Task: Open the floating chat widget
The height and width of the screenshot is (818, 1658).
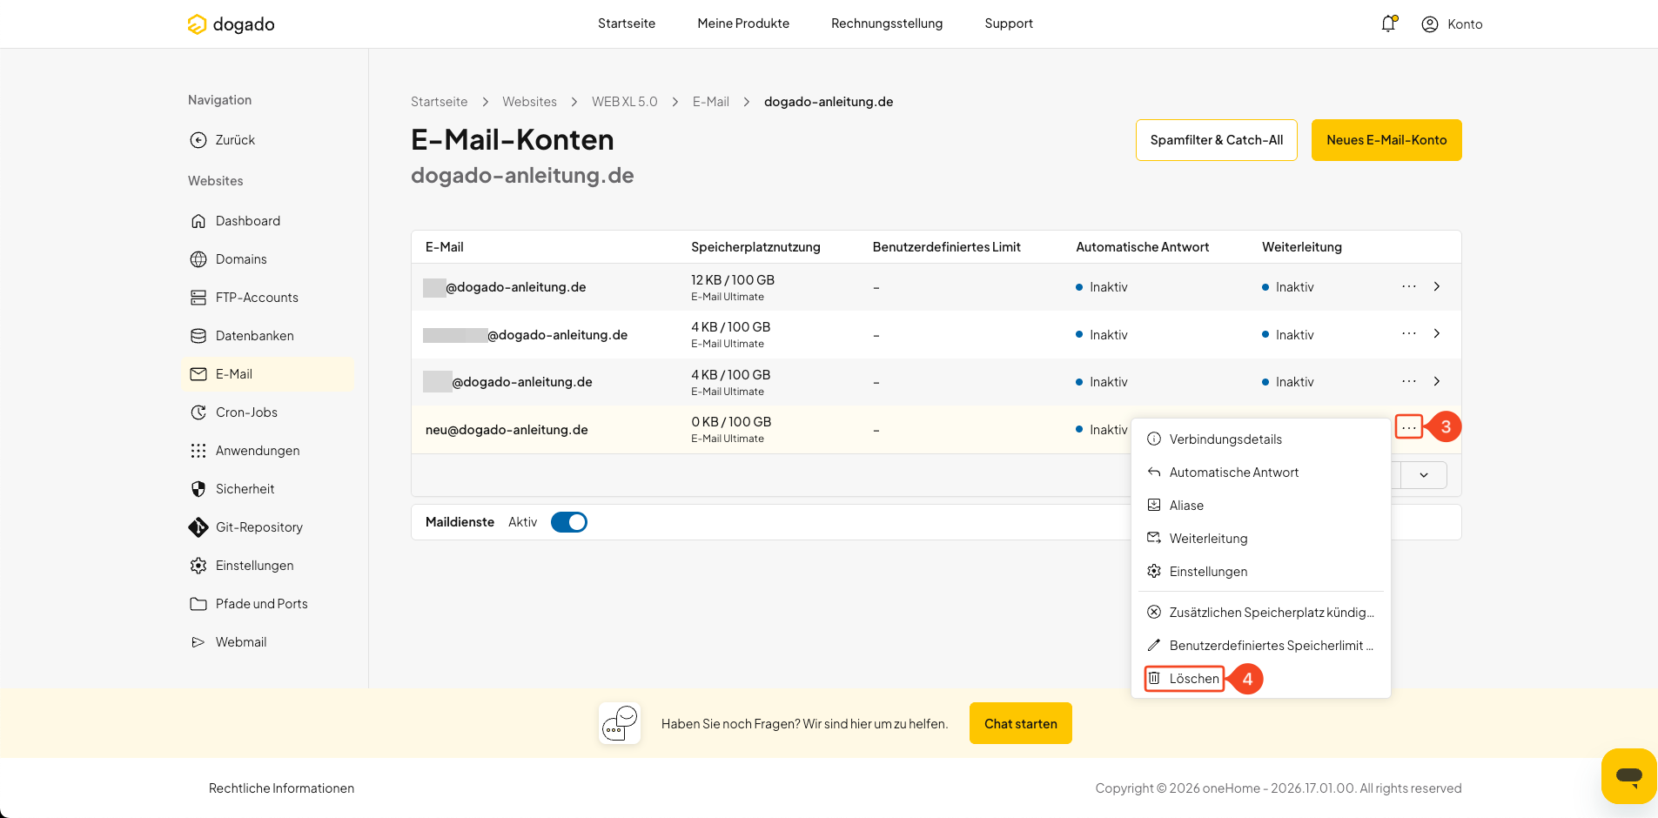Action: point(1628,775)
